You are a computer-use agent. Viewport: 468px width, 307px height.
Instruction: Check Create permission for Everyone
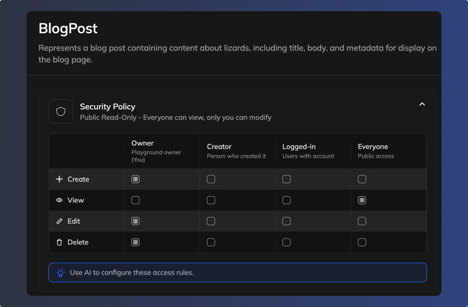[x=362, y=180]
